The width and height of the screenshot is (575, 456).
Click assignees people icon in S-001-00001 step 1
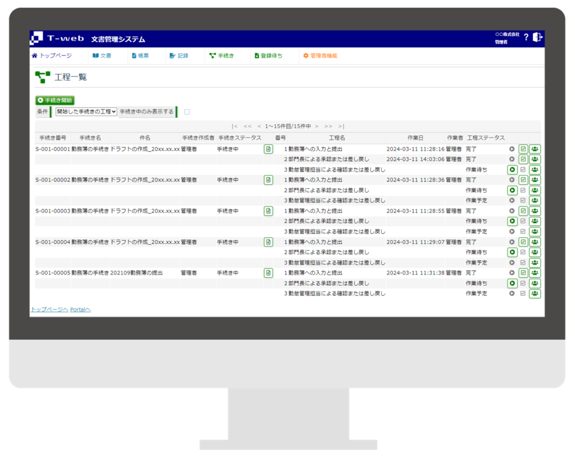point(535,149)
